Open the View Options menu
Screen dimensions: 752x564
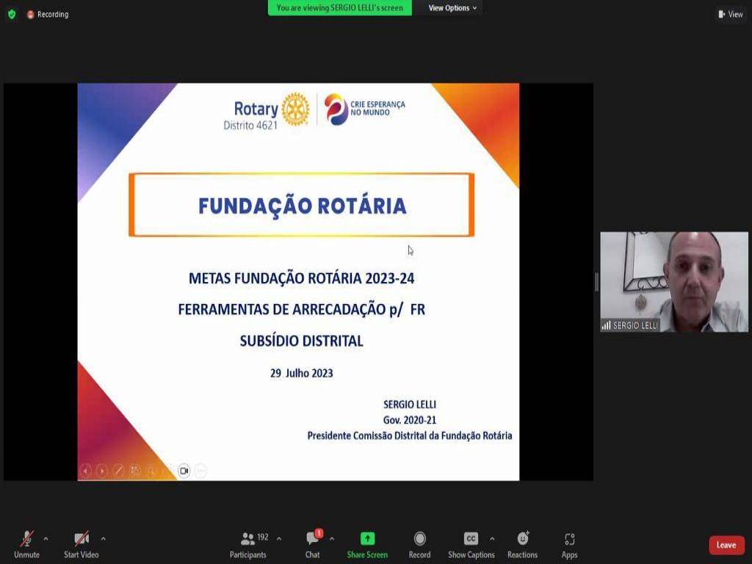click(452, 8)
